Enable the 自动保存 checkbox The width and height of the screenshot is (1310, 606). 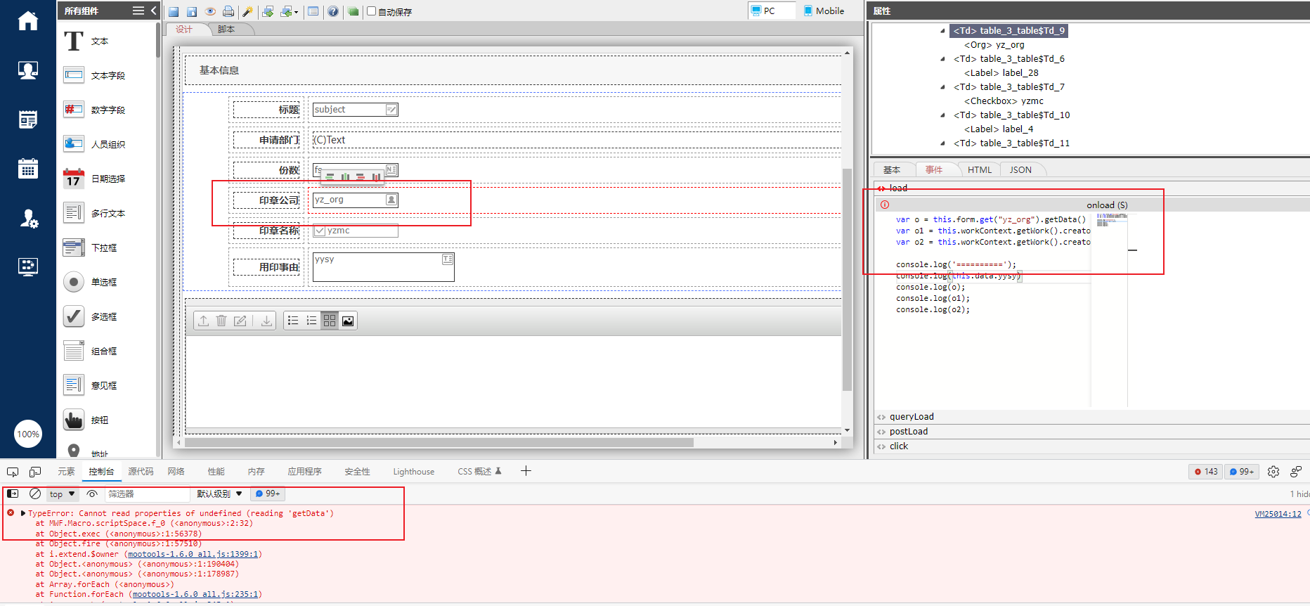click(372, 11)
